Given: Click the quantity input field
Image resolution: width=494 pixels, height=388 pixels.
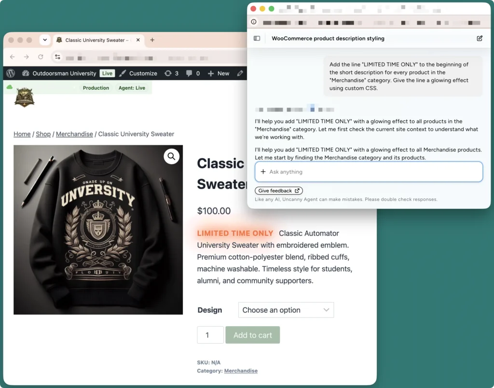Looking at the screenshot, I should click(x=210, y=335).
